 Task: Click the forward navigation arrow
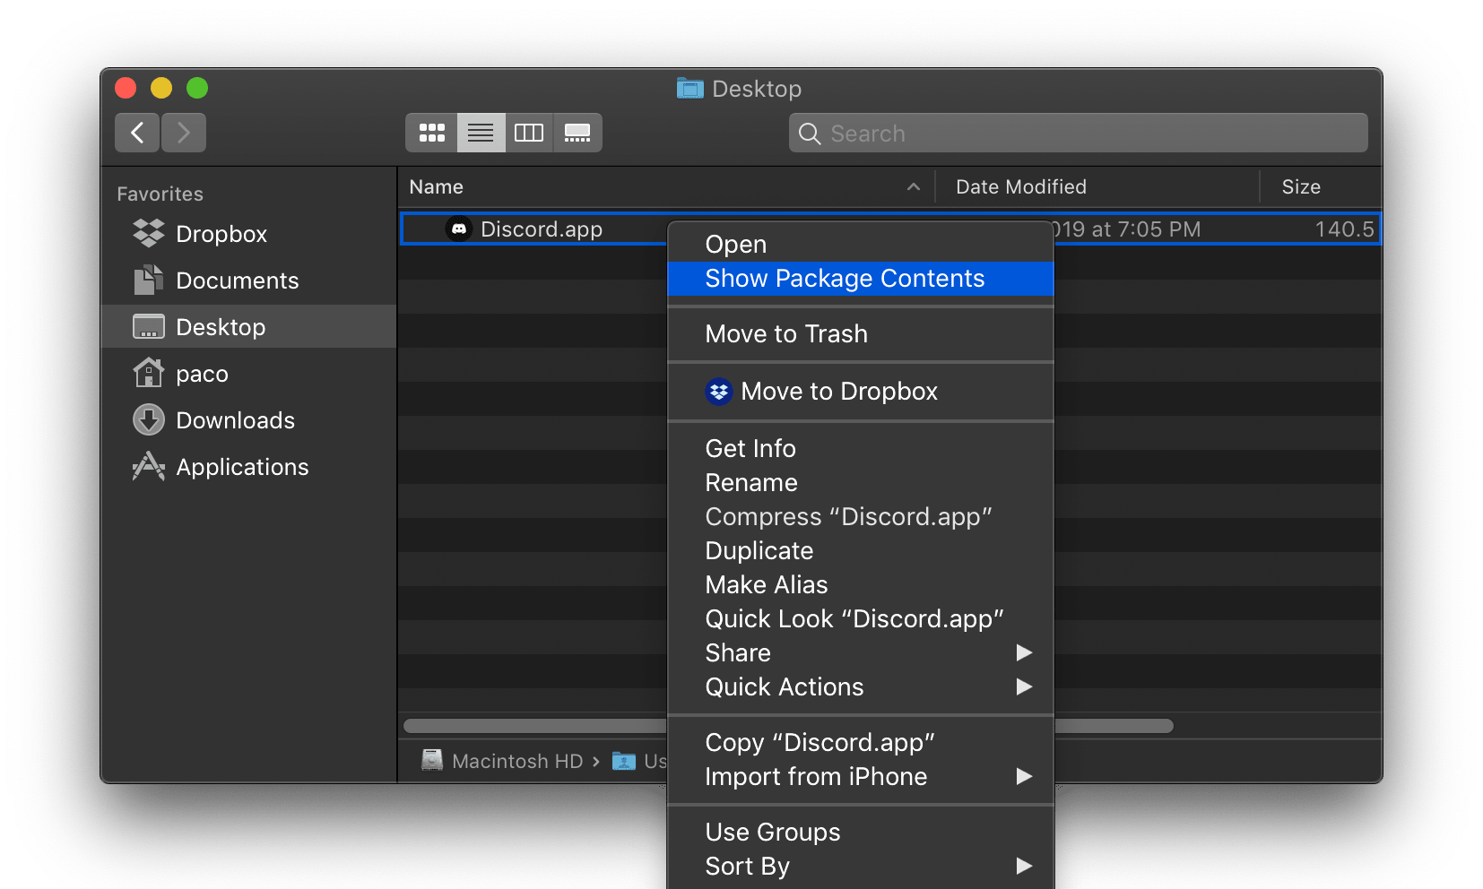click(x=184, y=133)
